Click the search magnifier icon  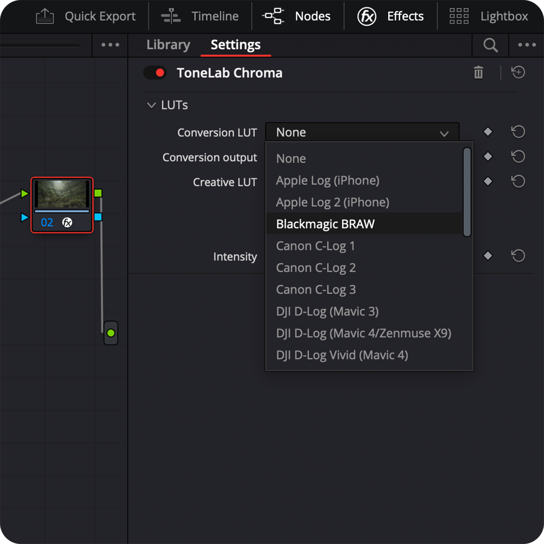[490, 45]
